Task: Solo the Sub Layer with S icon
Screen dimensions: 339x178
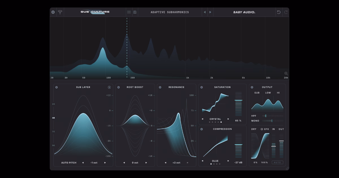Action: [109, 87]
